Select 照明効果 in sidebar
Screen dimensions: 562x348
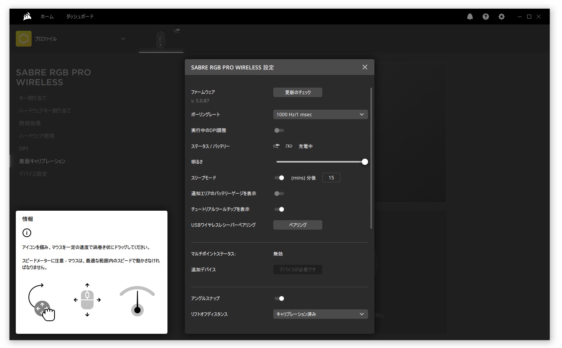pyautogui.click(x=30, y=123)
